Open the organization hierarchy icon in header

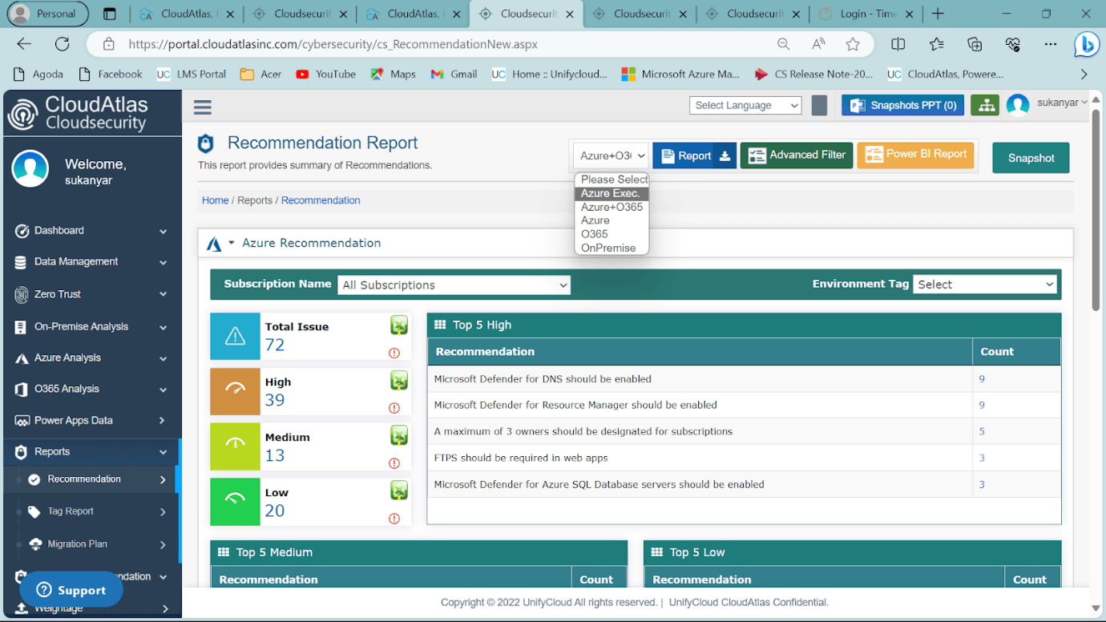985,105
